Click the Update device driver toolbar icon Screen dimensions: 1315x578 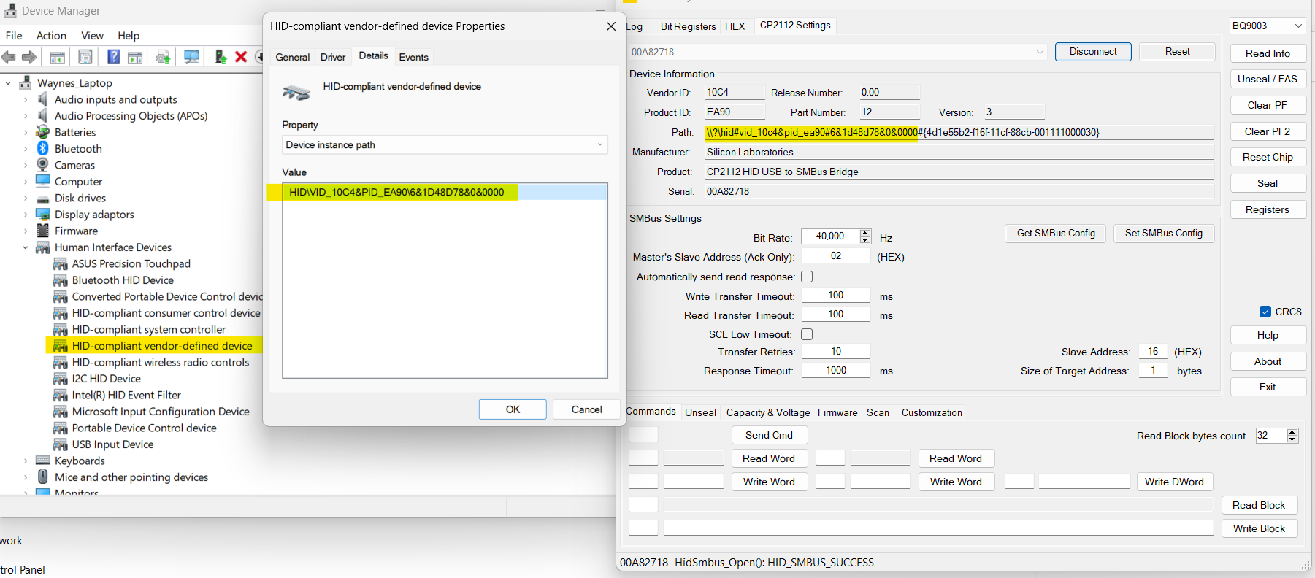coord(220,57)
